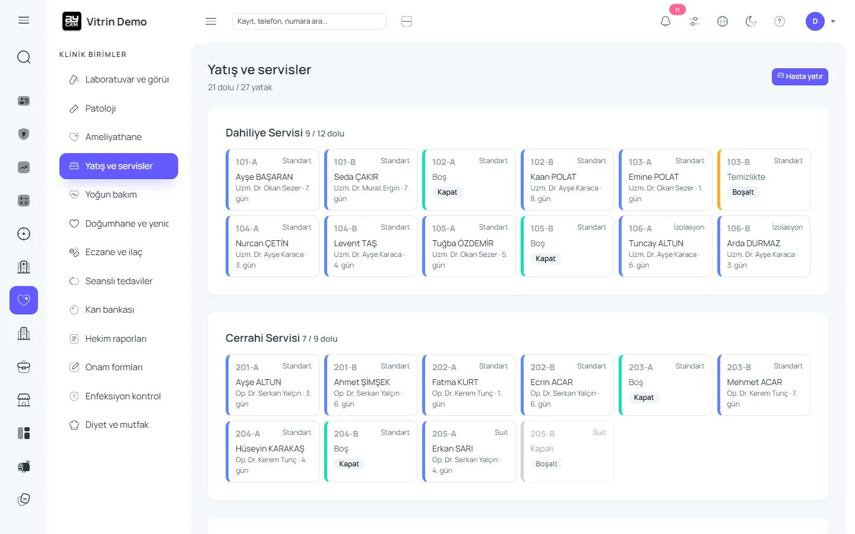Open the calculator icon in left rail
The height and width of the screenshot is (534, 855).
pos(24,201)
